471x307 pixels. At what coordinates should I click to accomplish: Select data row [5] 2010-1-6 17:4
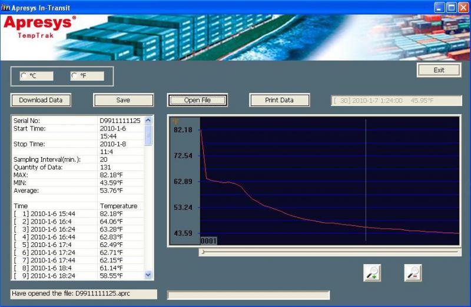(x=78, y=245)
